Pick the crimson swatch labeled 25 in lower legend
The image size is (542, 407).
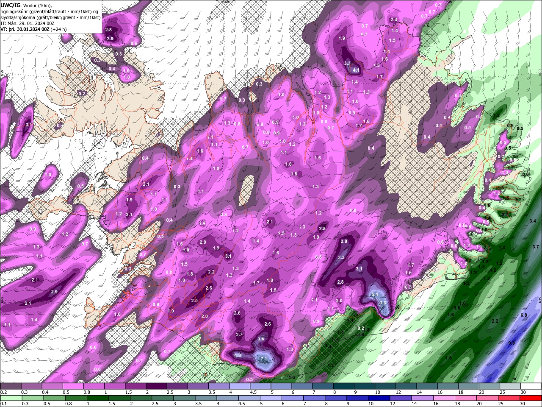(509, 398)
